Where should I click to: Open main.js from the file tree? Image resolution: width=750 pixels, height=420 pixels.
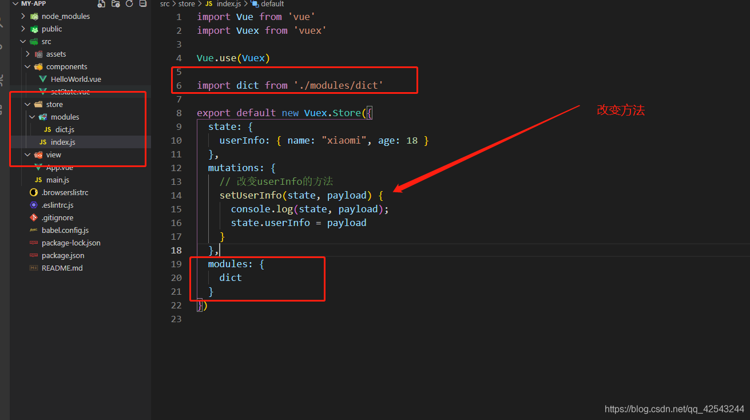(x=58, y=180)
